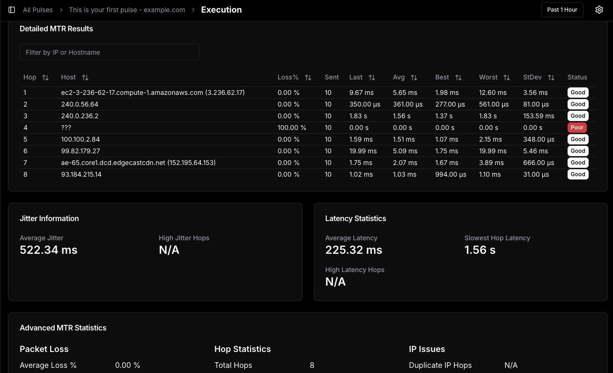Image resolution: width=613 pixels, height=373 pixels.
Task: Click the 12.60 ms Worst value
Action: [x=493, y=93]
